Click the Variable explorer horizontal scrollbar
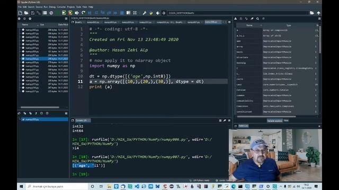Viewport: 339px width, 190px height. (266, 117)
